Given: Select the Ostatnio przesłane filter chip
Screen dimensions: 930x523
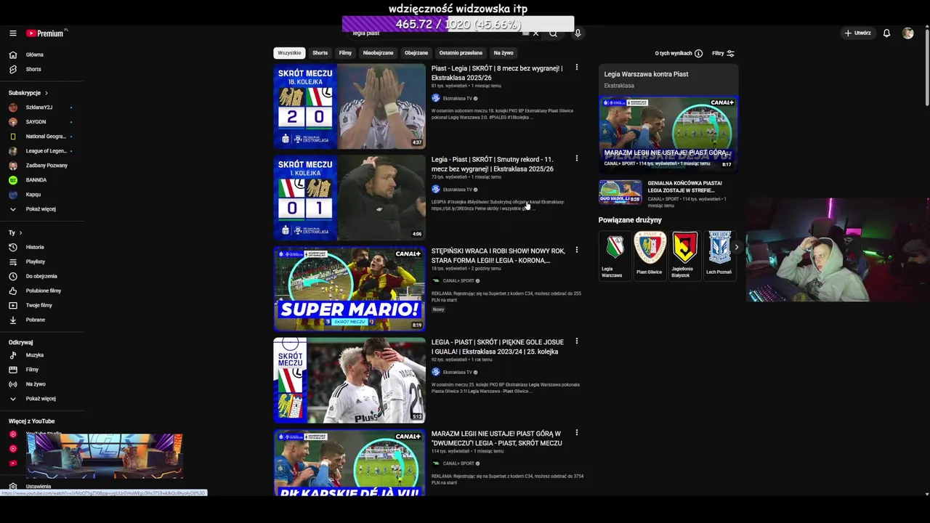Looking at the screenshot, I should pyautogui.click(x=461, y=53).
